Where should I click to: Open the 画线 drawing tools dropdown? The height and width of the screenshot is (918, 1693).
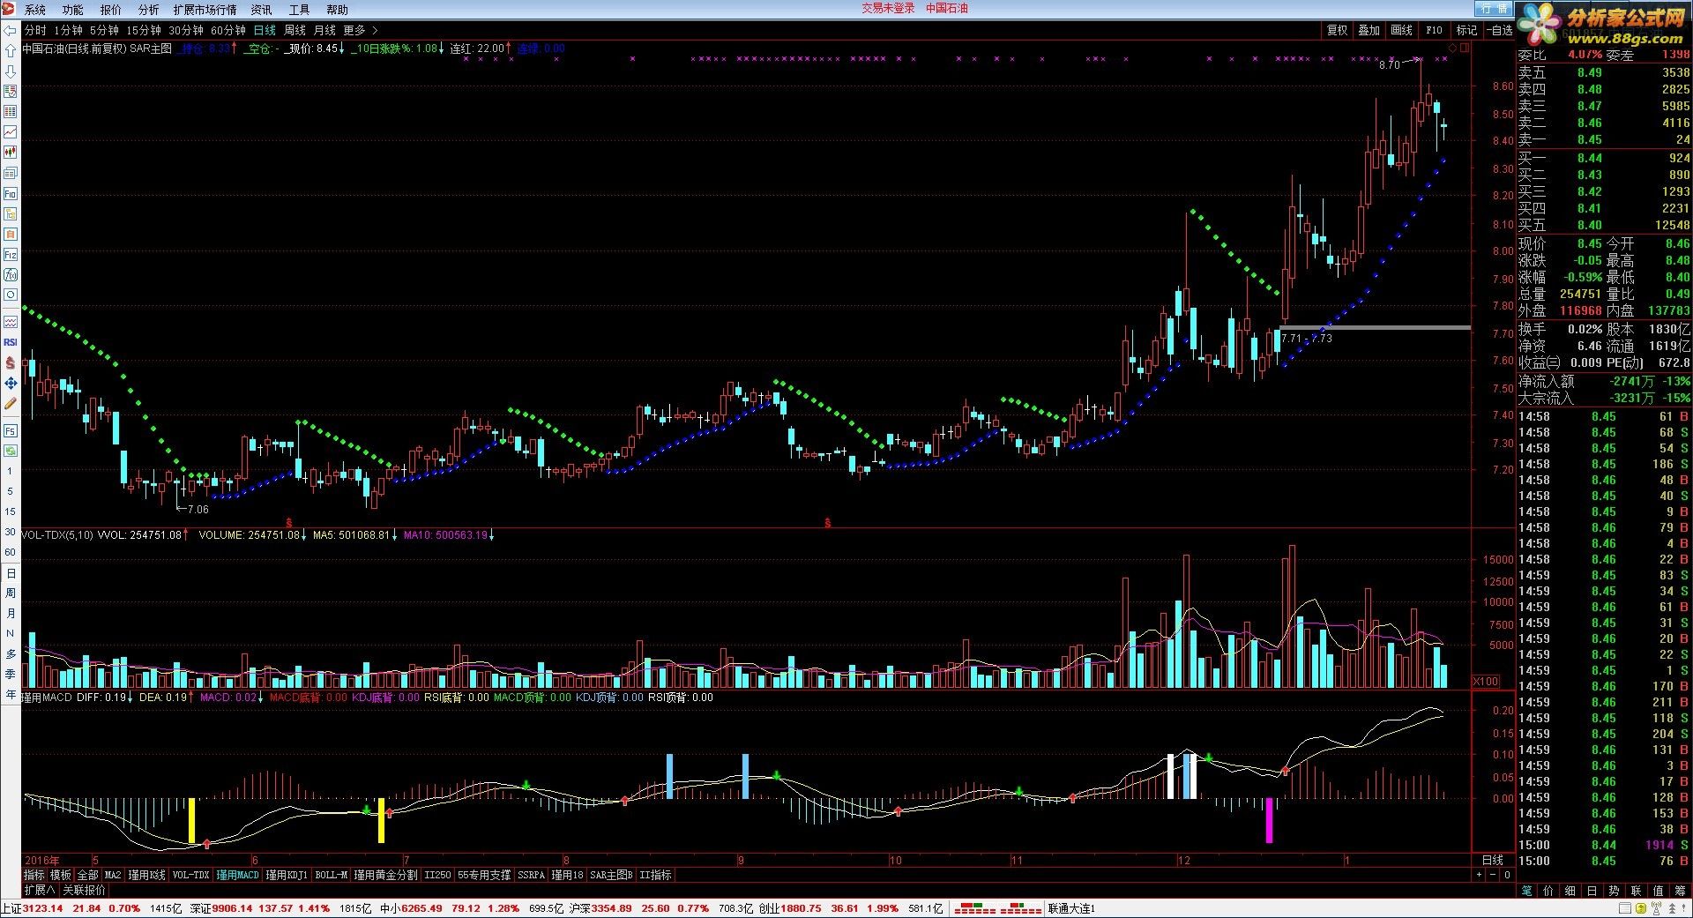point(1401,30)
